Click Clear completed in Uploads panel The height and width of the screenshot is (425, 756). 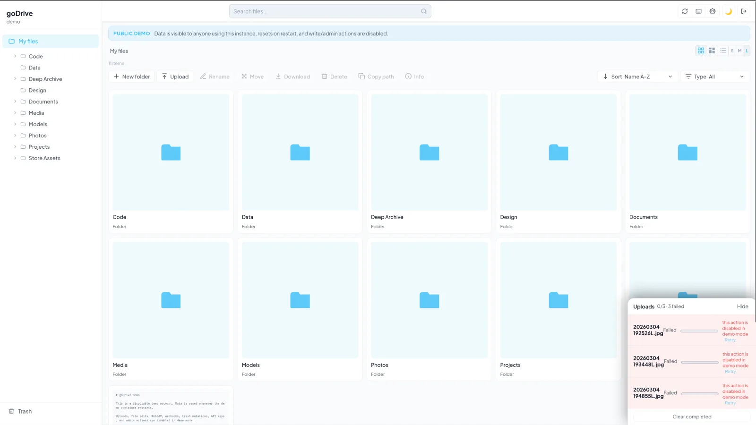tap(692, 416)
